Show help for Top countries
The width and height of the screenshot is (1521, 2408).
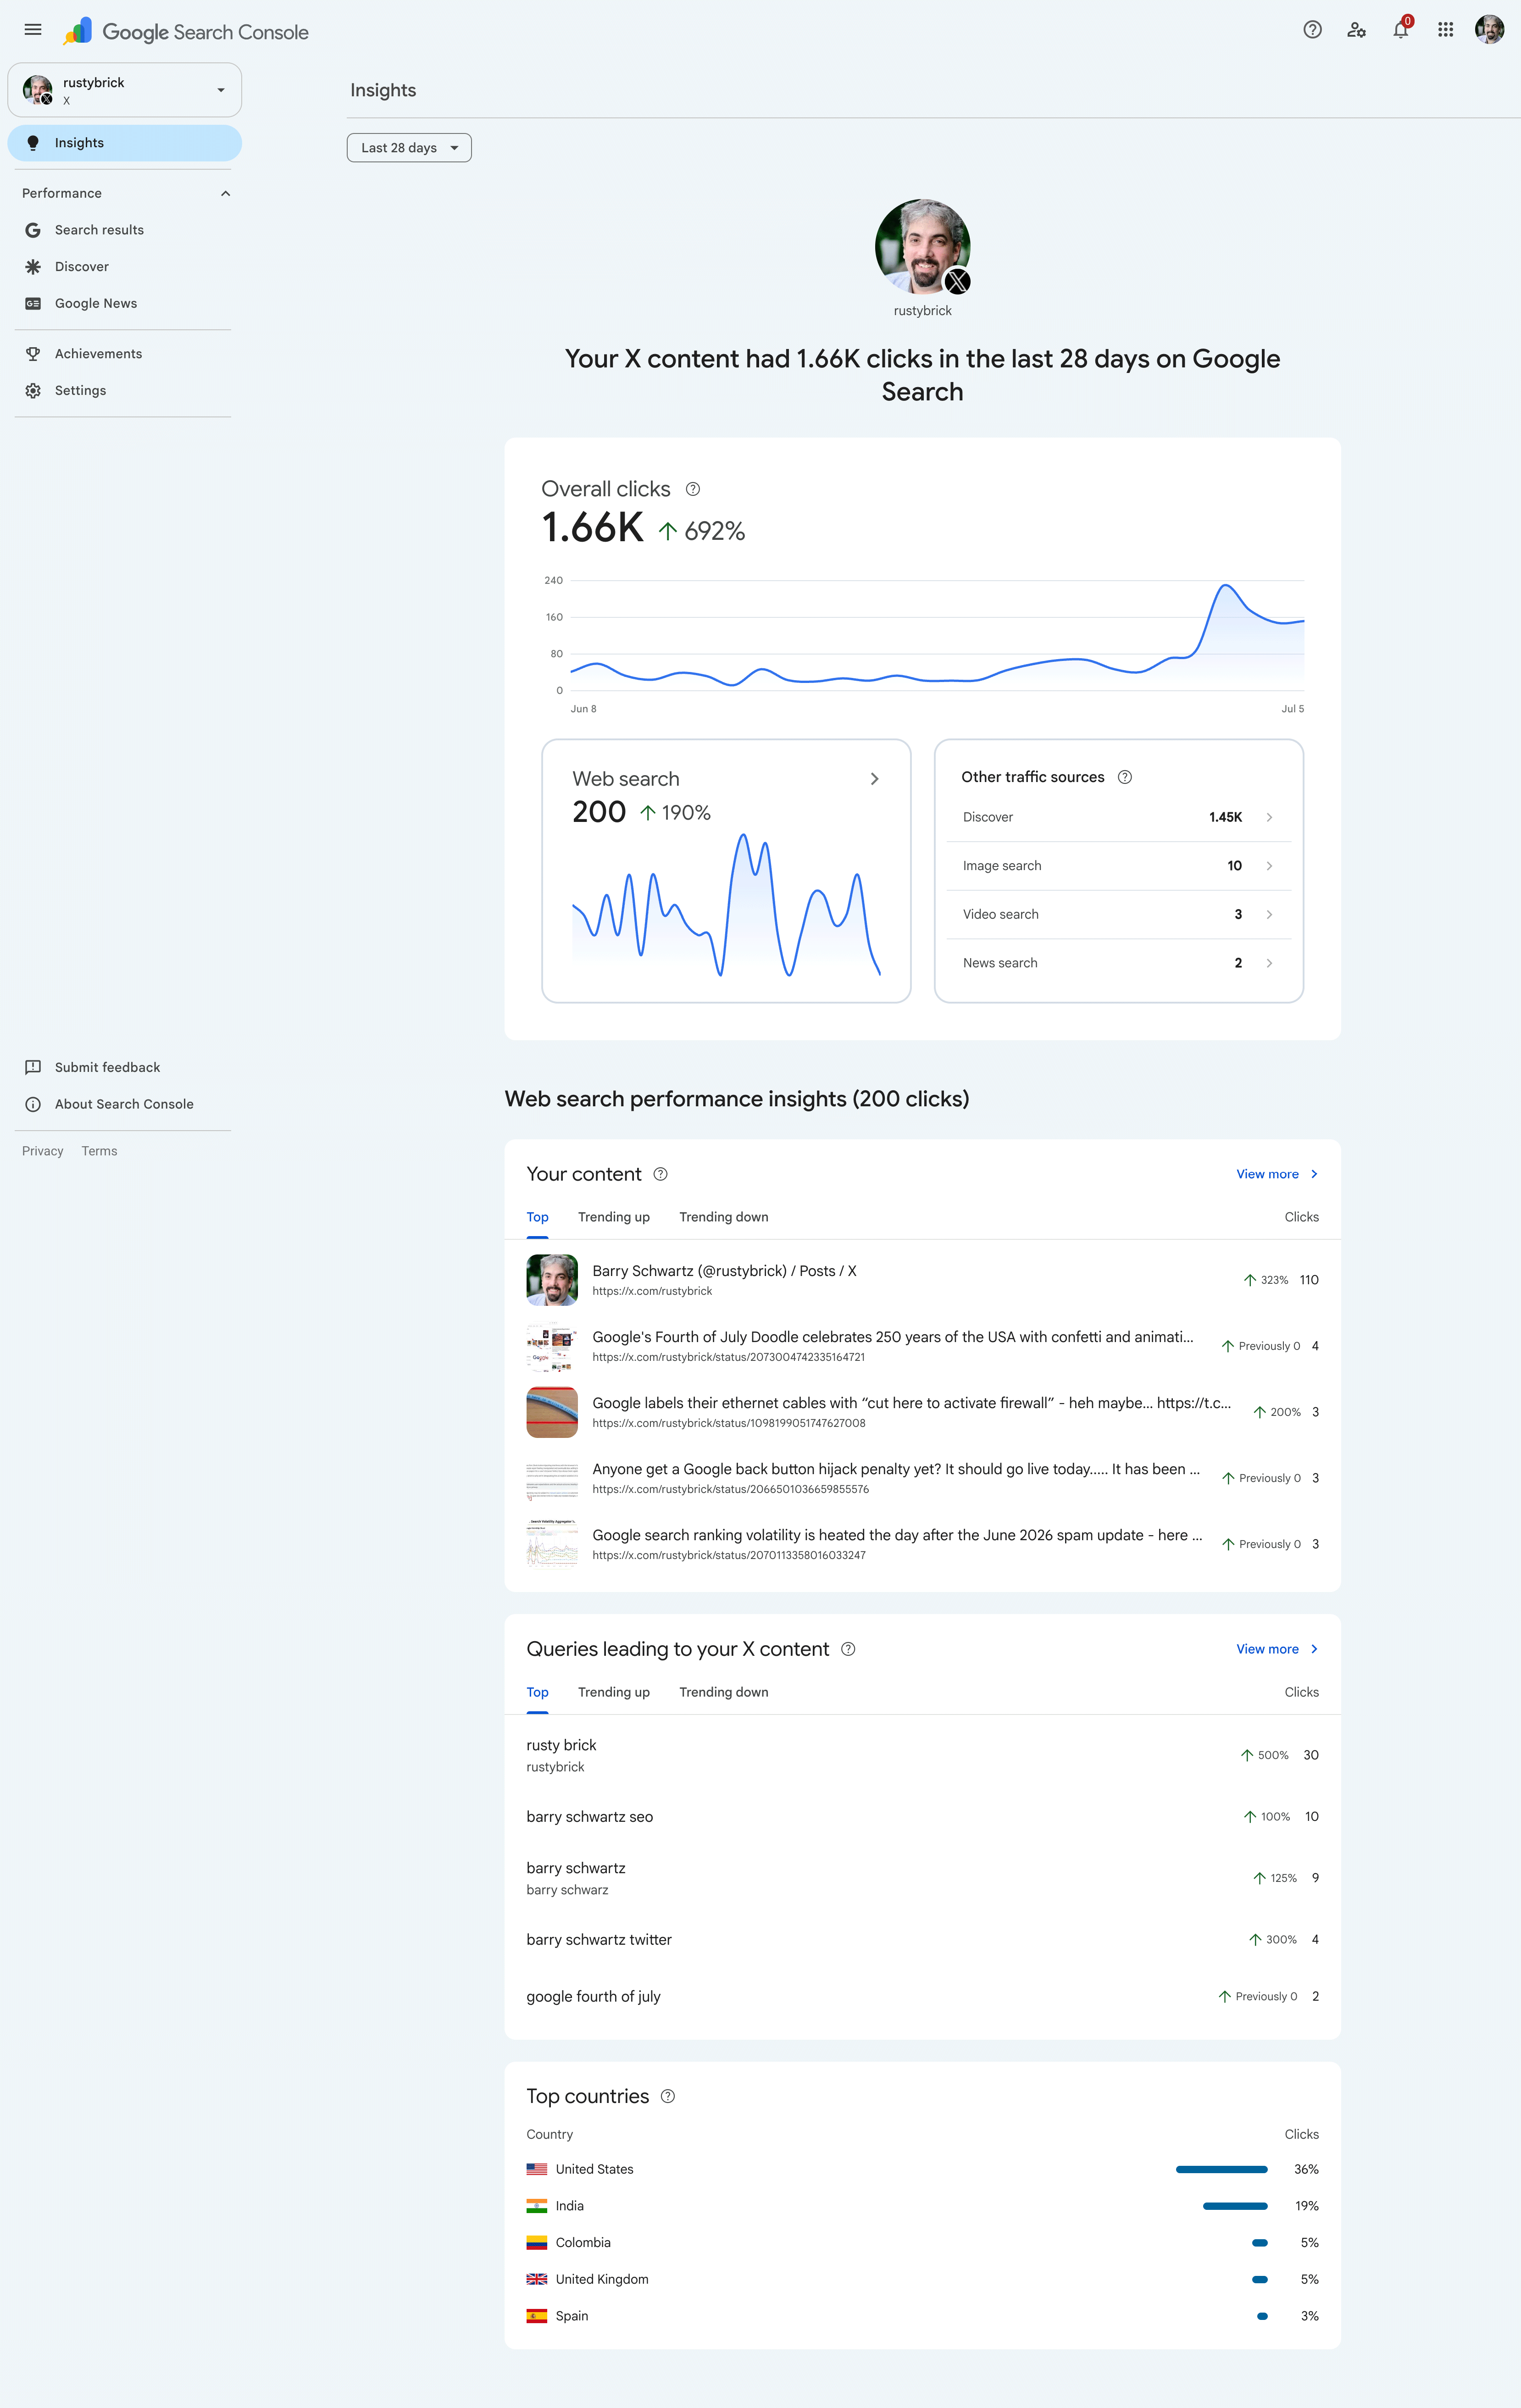tap(668, 2096)
